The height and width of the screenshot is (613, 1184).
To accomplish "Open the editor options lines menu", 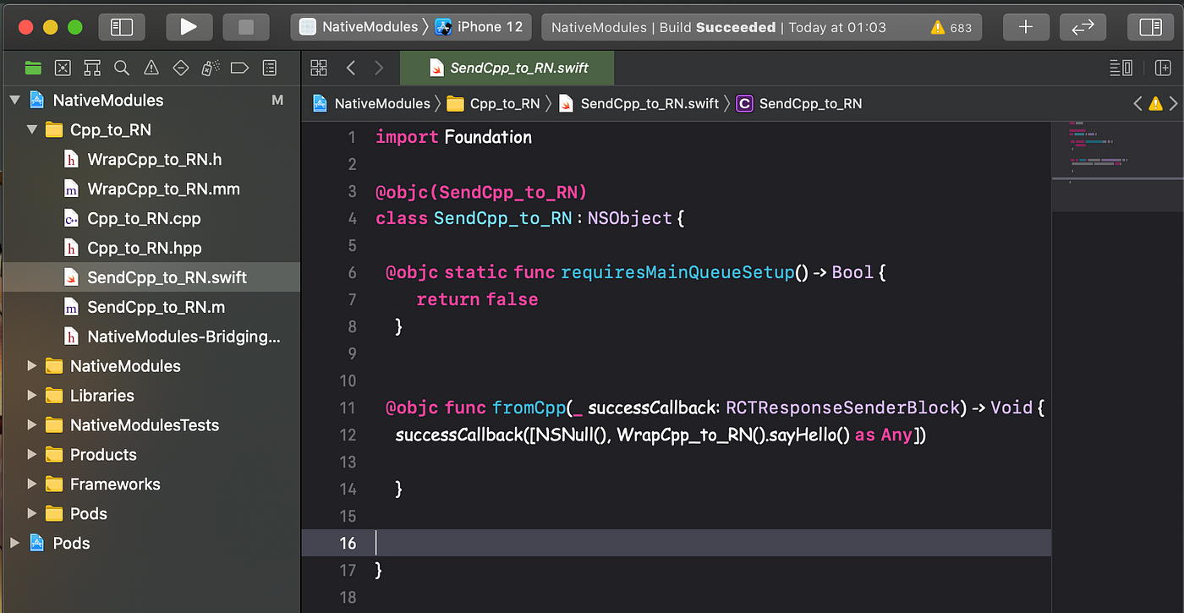I will (x=1121, y=68).
